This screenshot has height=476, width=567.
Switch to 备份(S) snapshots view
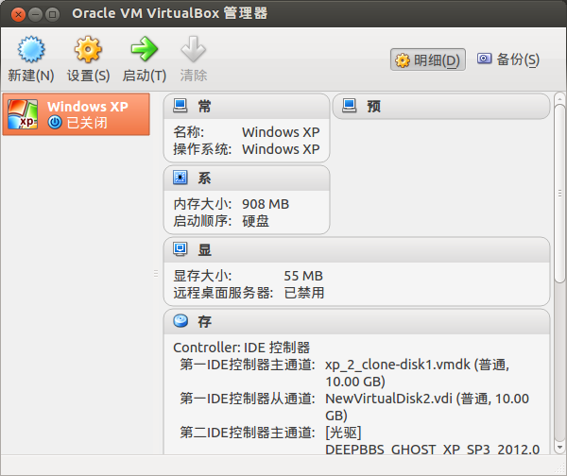point(508,59)
